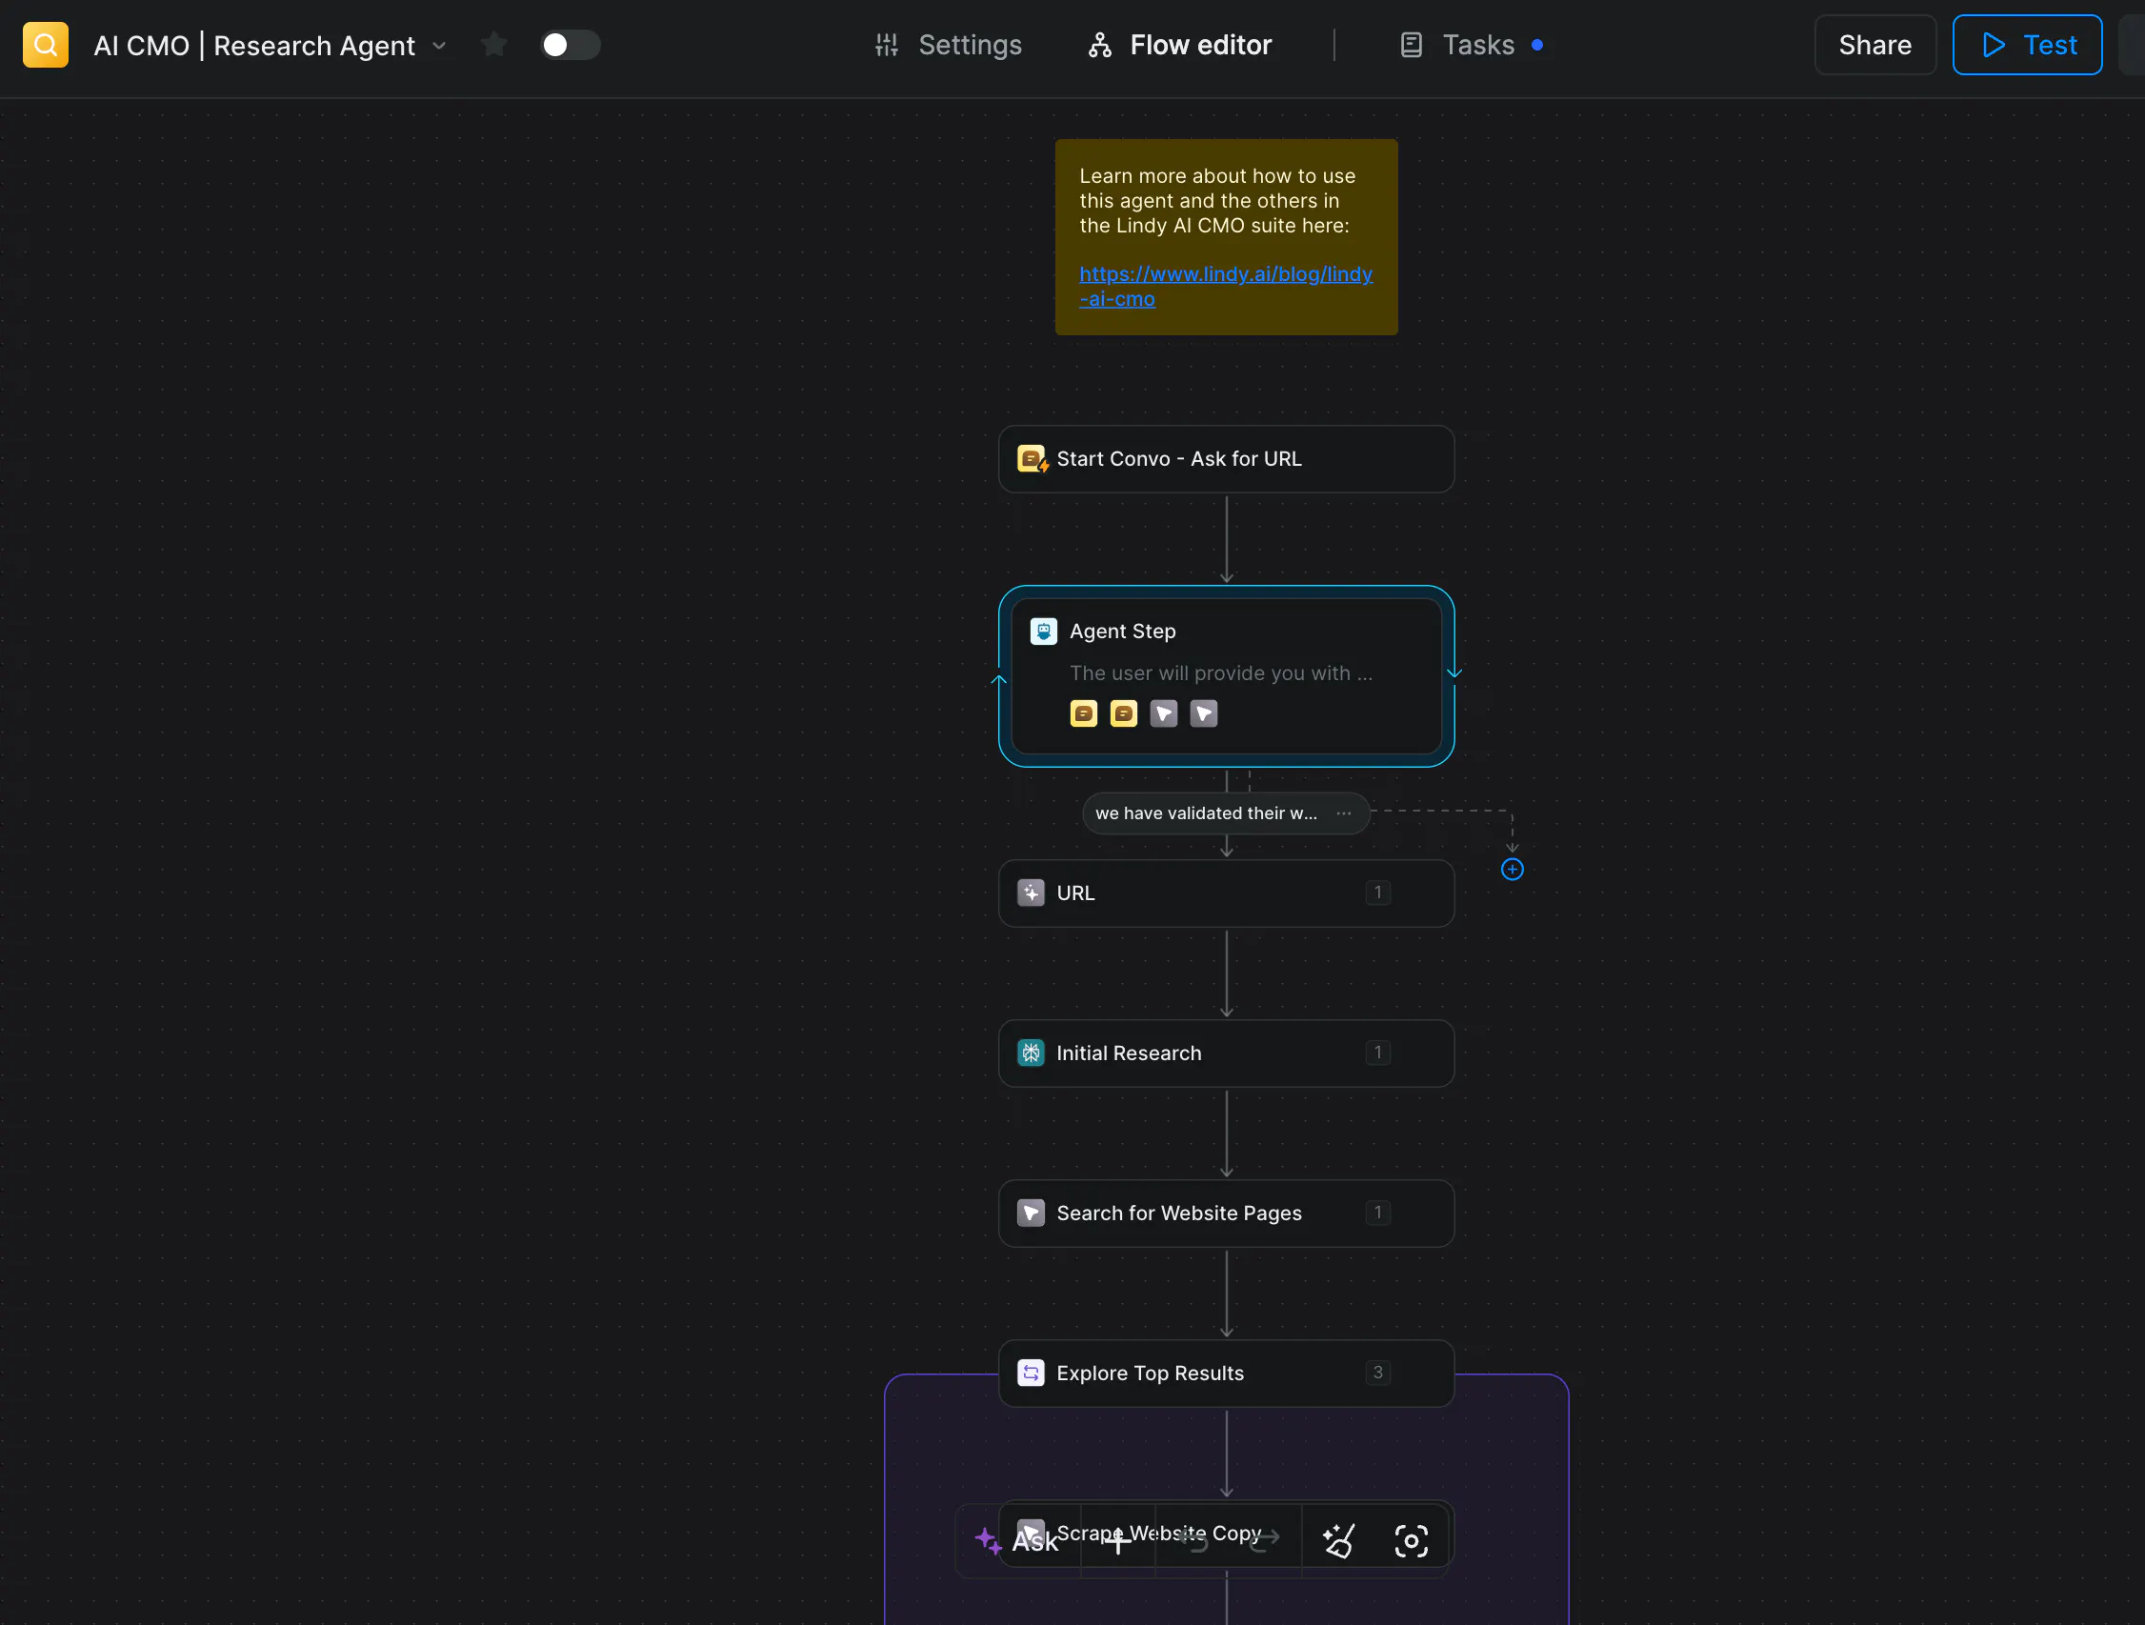Viewport: 2145px width, 1625px height.
Task: Click the Share button
Action: [x=1874, y=45]
